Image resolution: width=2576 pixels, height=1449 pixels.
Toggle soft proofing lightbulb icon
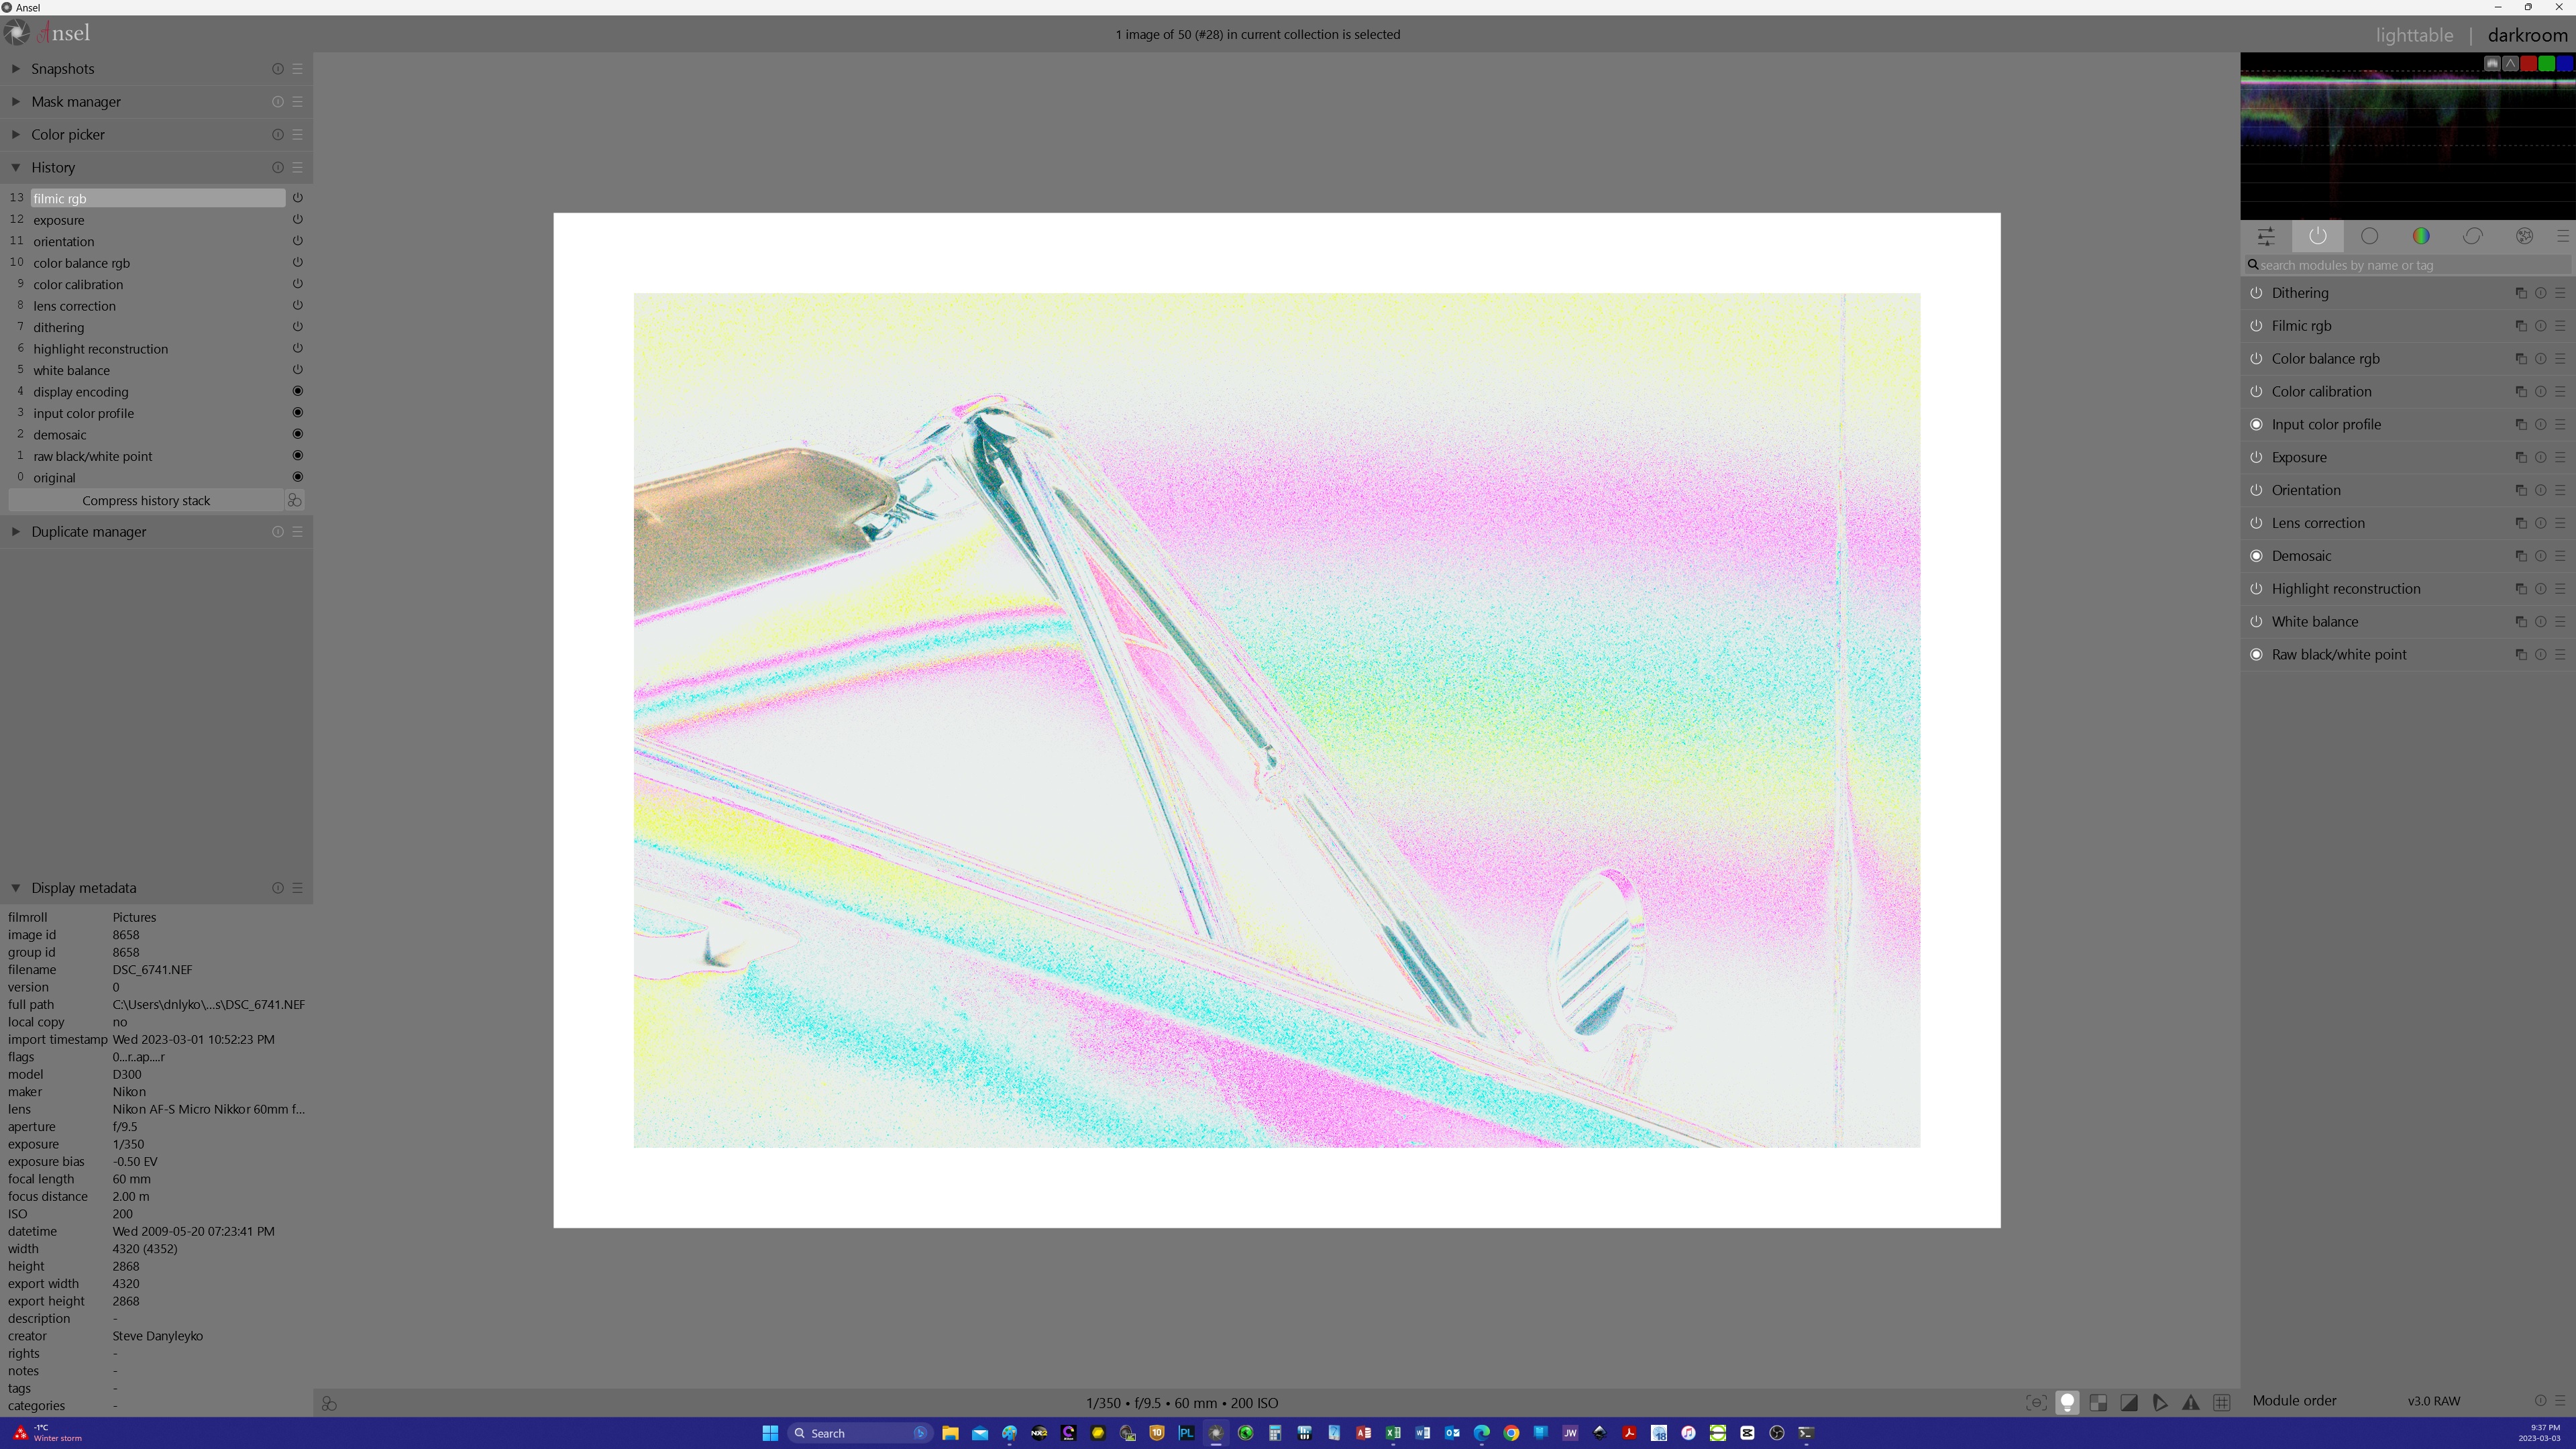[x=2067, y=1403]
